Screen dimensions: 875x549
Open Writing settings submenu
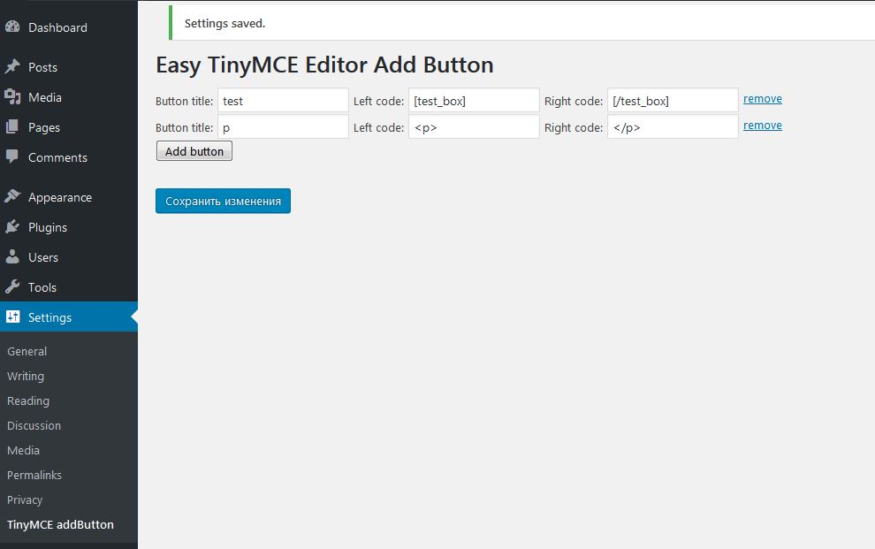tap(26, 376)
